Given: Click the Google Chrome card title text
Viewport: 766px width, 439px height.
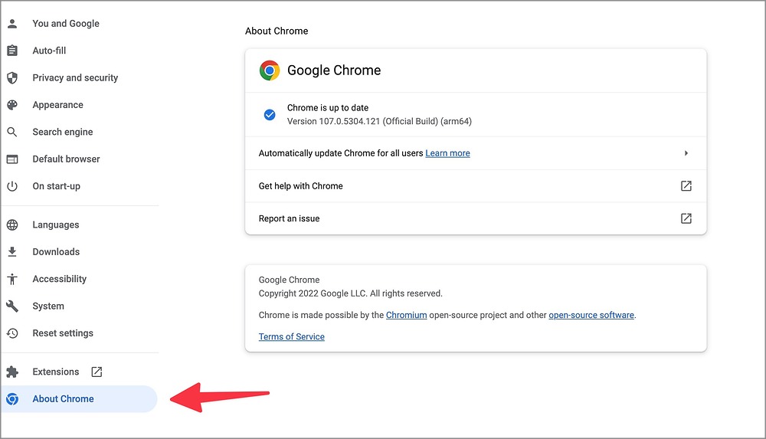Looking at the screenshot, I should click(x=334, y=70).
